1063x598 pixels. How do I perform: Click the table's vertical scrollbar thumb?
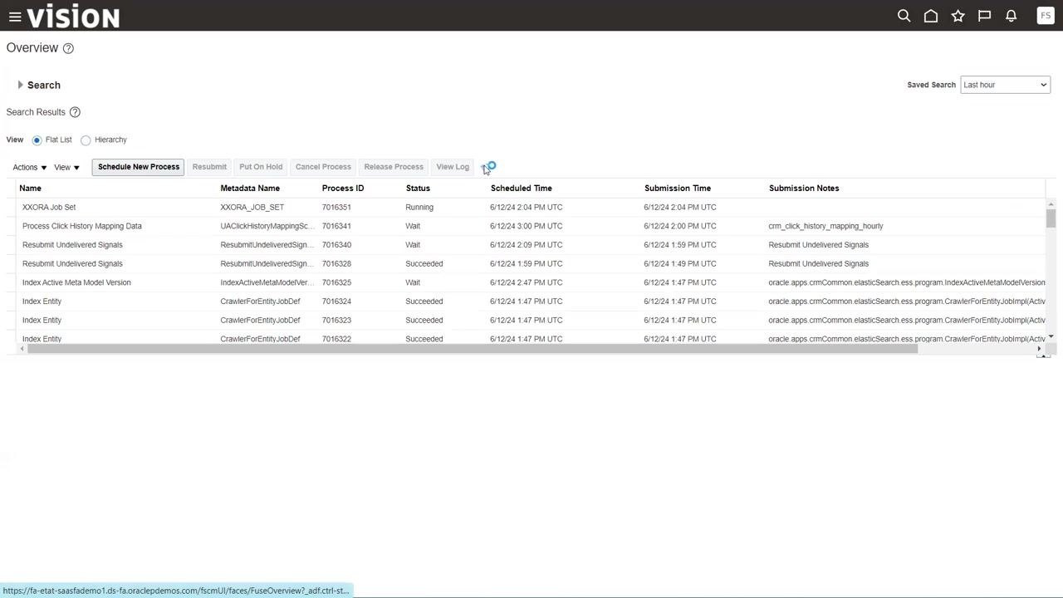coord(1051,218)
